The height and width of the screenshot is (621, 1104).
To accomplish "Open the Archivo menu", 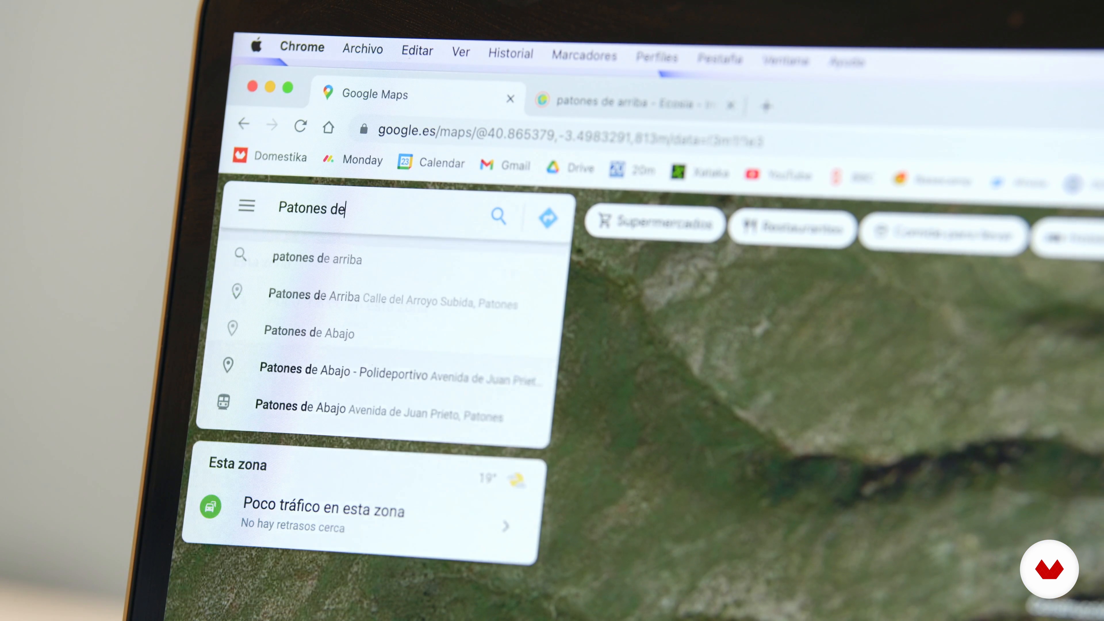I will (363, 49).
